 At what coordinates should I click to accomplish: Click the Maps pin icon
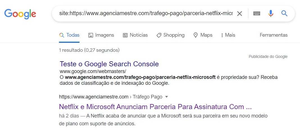click(196, 35)
